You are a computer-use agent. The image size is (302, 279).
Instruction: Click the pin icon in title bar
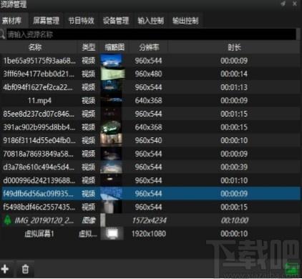click(283, 4)
